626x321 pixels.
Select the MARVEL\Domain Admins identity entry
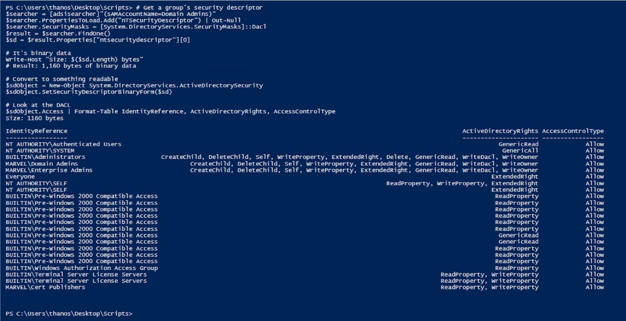[42, 164]
